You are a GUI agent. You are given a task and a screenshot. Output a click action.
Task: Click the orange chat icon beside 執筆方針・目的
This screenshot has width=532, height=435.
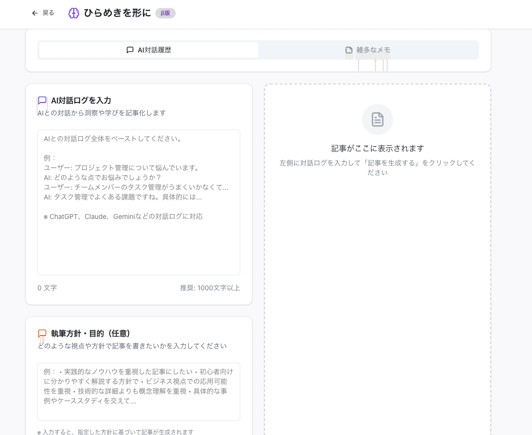point(42,334)
